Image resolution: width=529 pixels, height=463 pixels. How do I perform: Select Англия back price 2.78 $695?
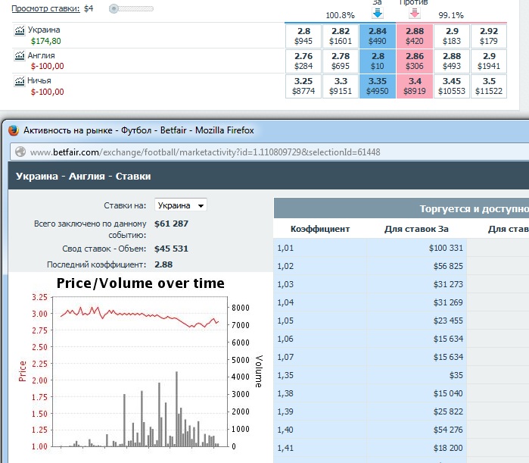coord(341,61)
